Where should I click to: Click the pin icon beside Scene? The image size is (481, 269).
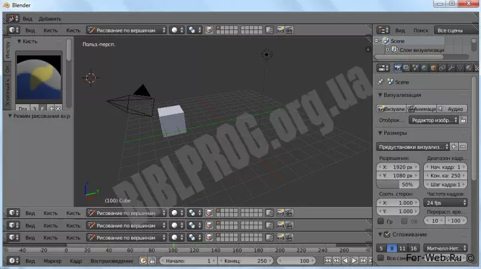coord(381,82)
